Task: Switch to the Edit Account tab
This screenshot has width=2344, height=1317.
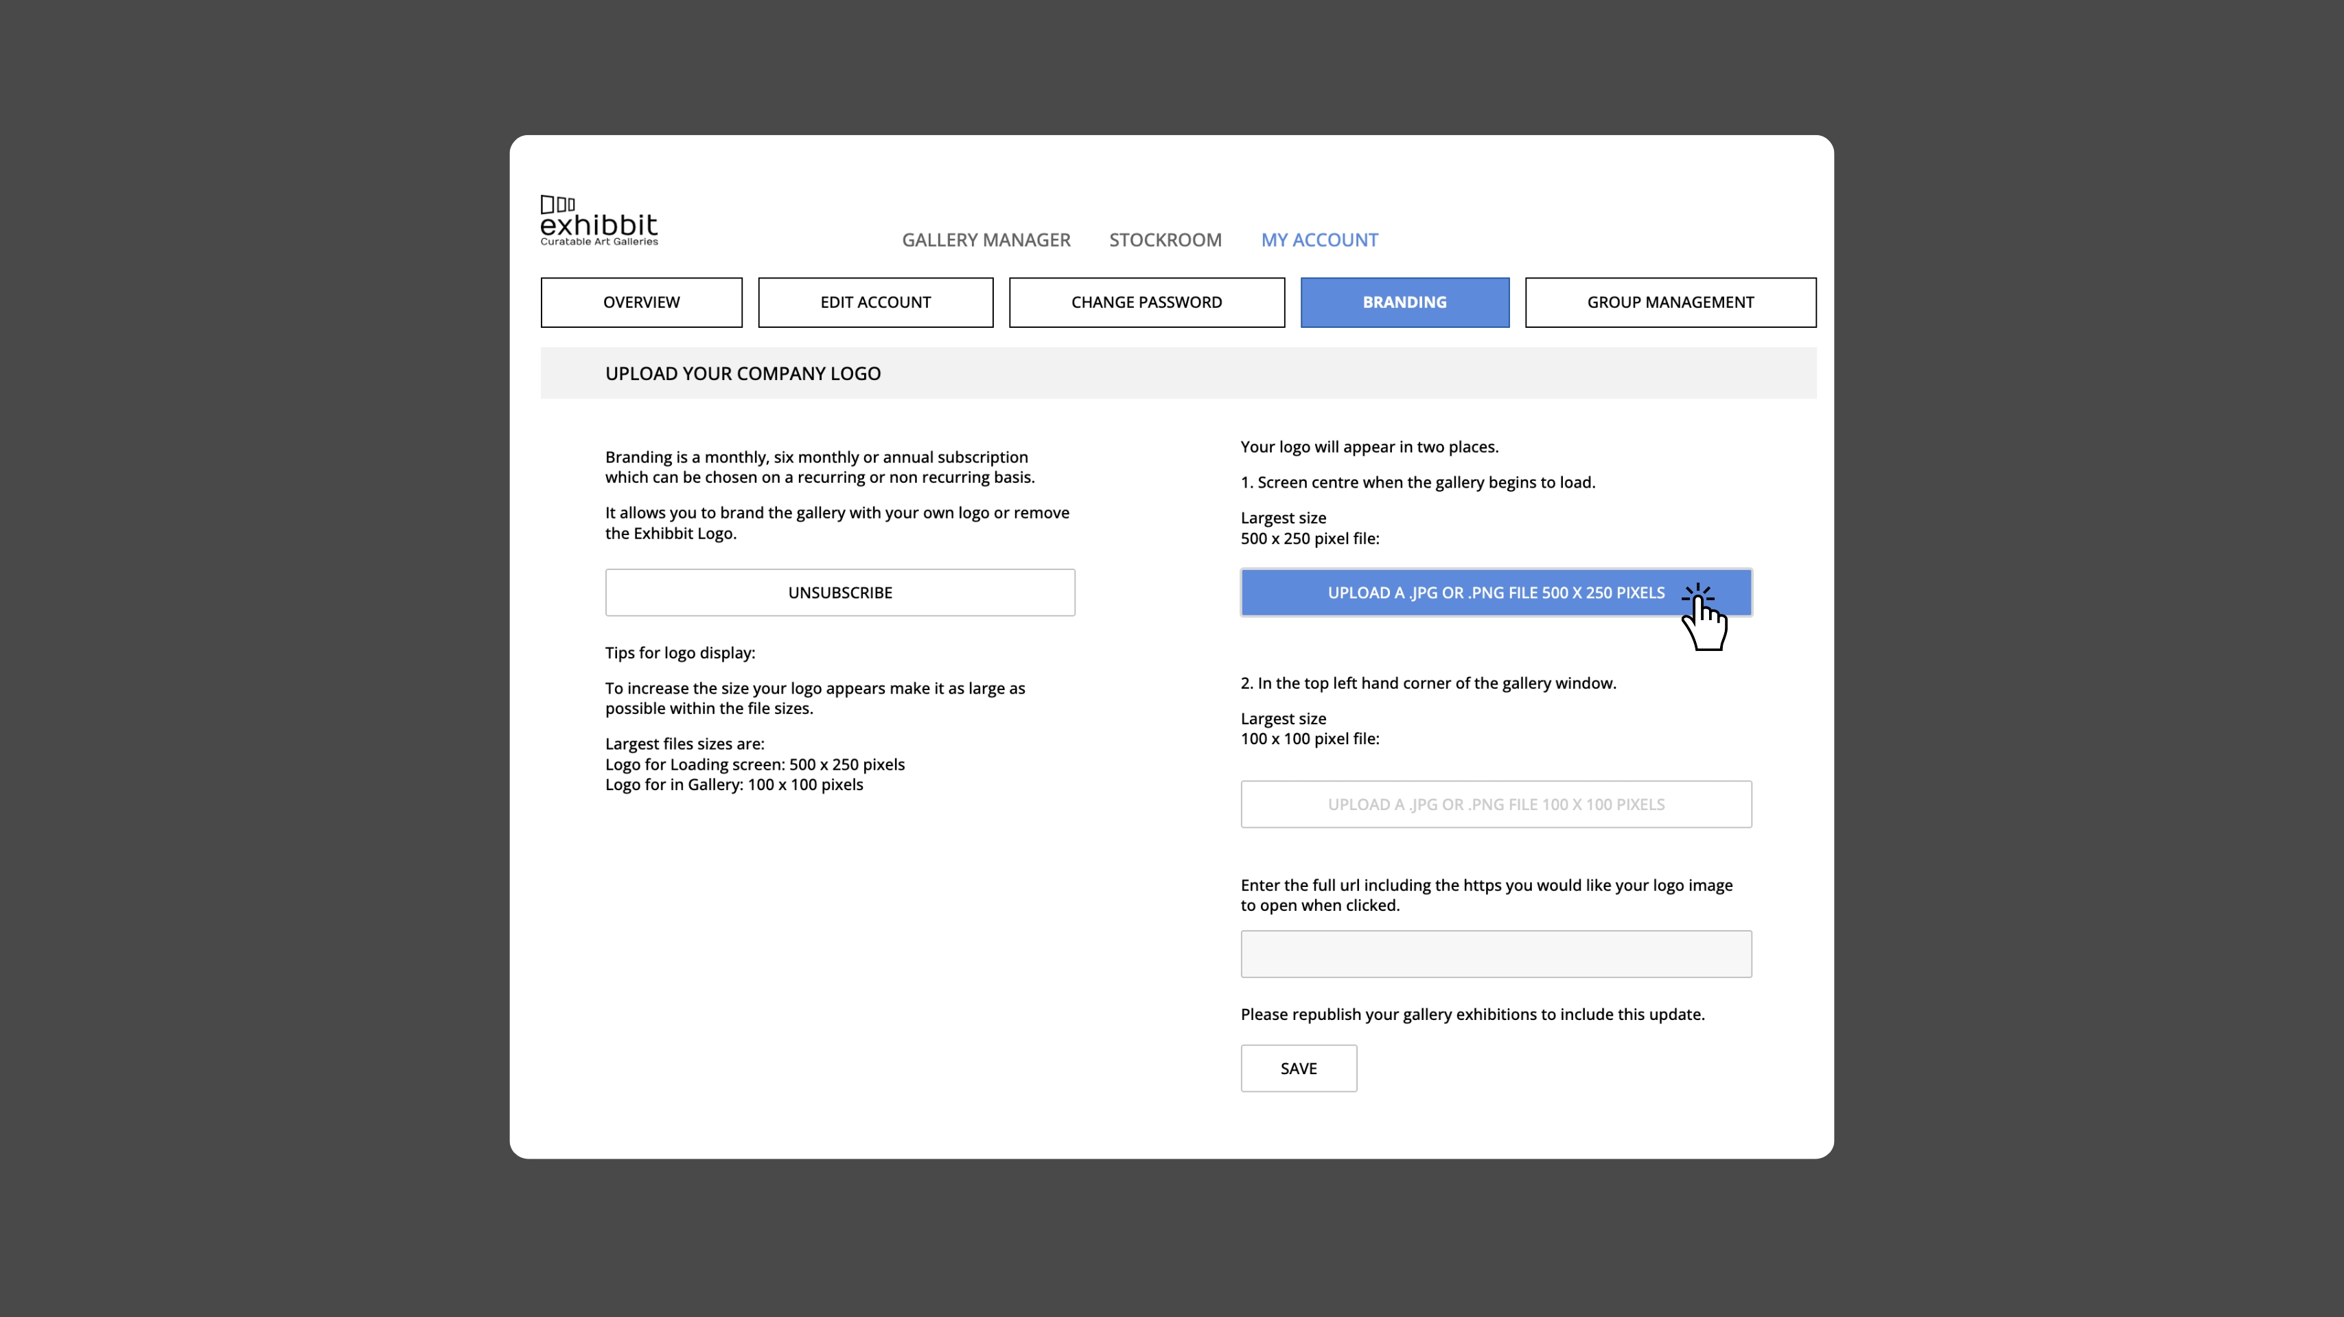Action: click(x=875, y=302)
